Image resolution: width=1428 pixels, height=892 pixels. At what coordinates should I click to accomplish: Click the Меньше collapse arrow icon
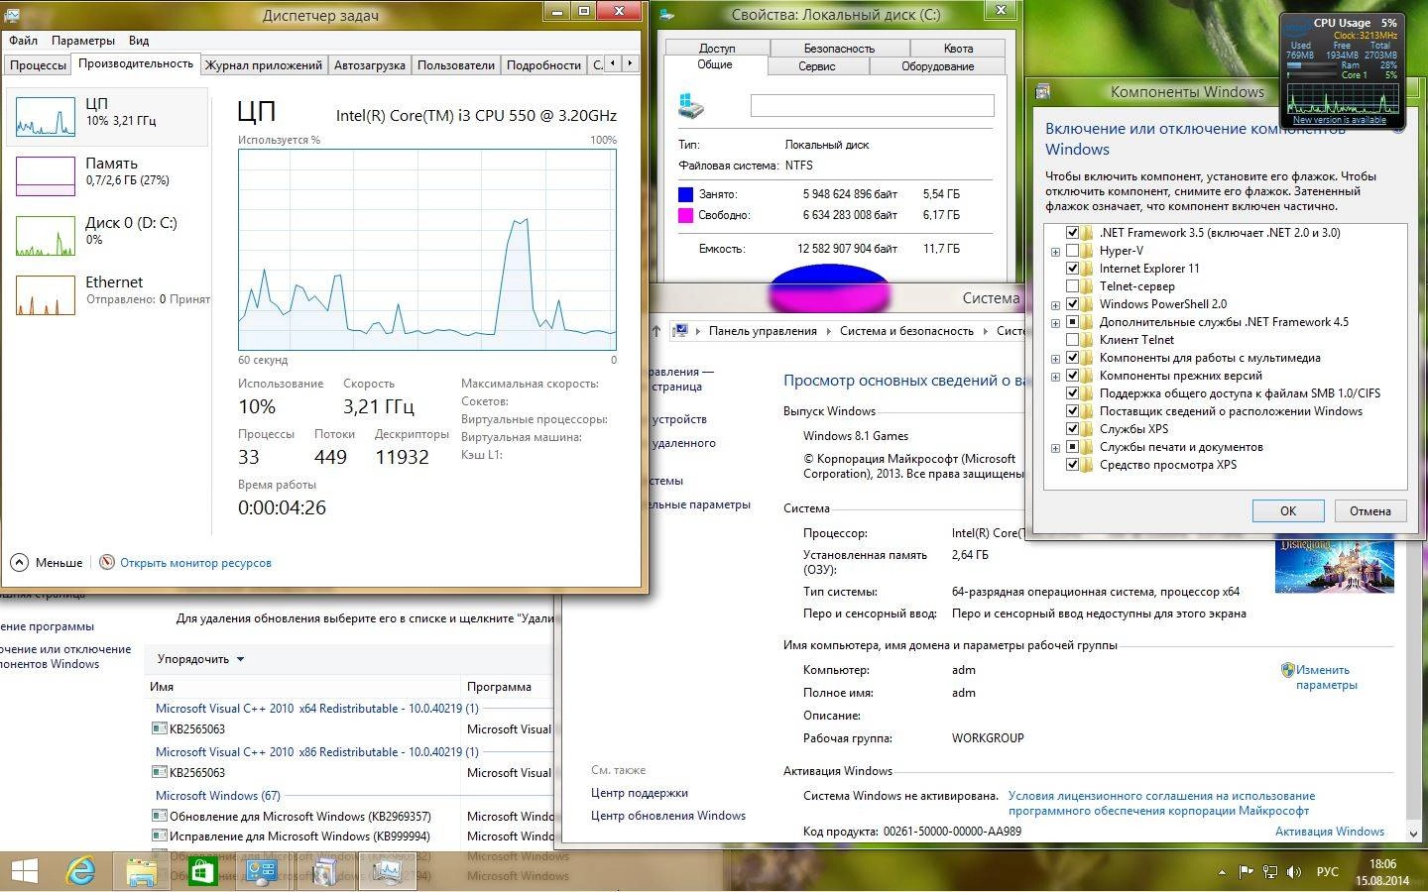tap(19, 562)
